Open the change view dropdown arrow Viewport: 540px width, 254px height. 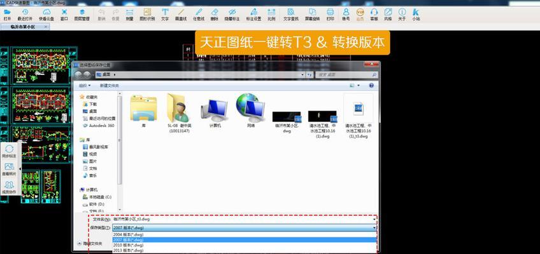tap(359, 85)
